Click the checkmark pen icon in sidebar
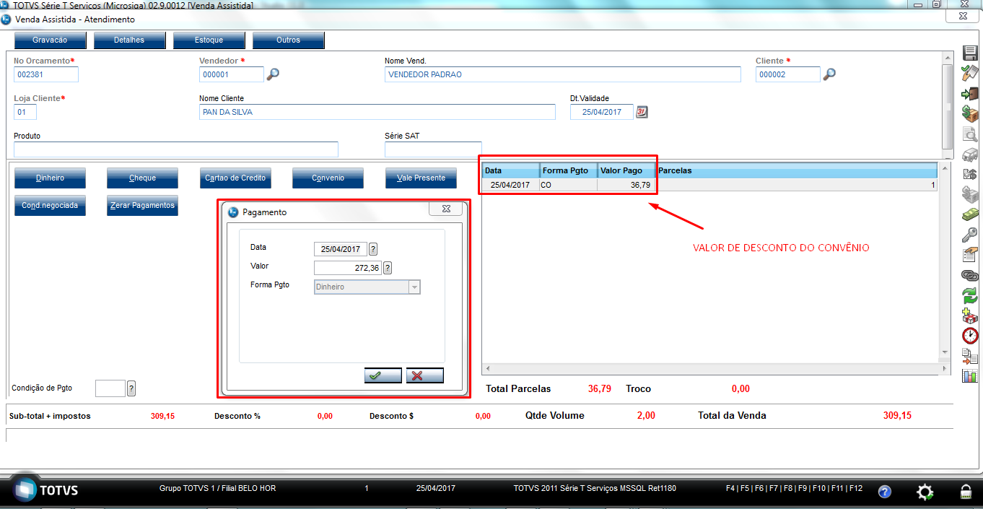 coord(970,73)
